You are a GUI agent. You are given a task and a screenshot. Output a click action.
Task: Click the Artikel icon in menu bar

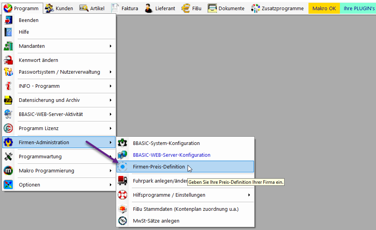(84, 8)
